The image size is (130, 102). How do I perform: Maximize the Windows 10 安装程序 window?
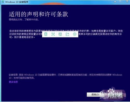tap(120, 1)
